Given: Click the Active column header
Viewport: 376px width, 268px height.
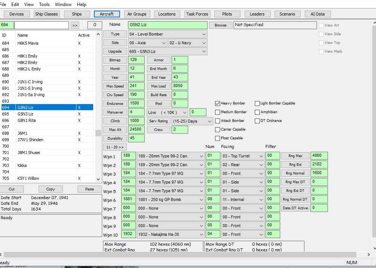Looking at the screenshot, I should 84,35.
